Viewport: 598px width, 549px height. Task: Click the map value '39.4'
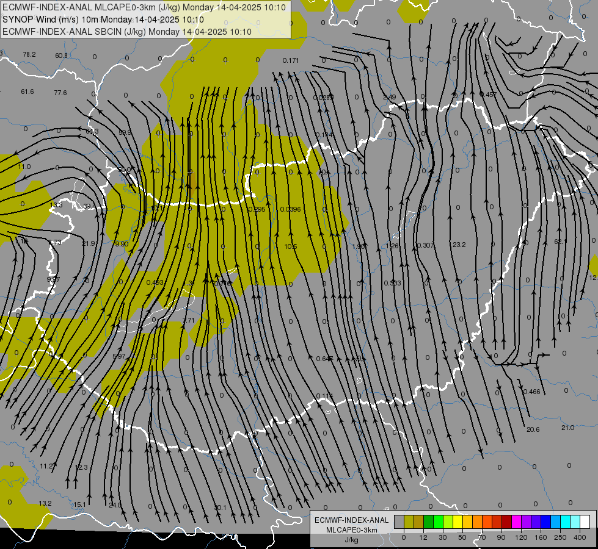[89, 207]
